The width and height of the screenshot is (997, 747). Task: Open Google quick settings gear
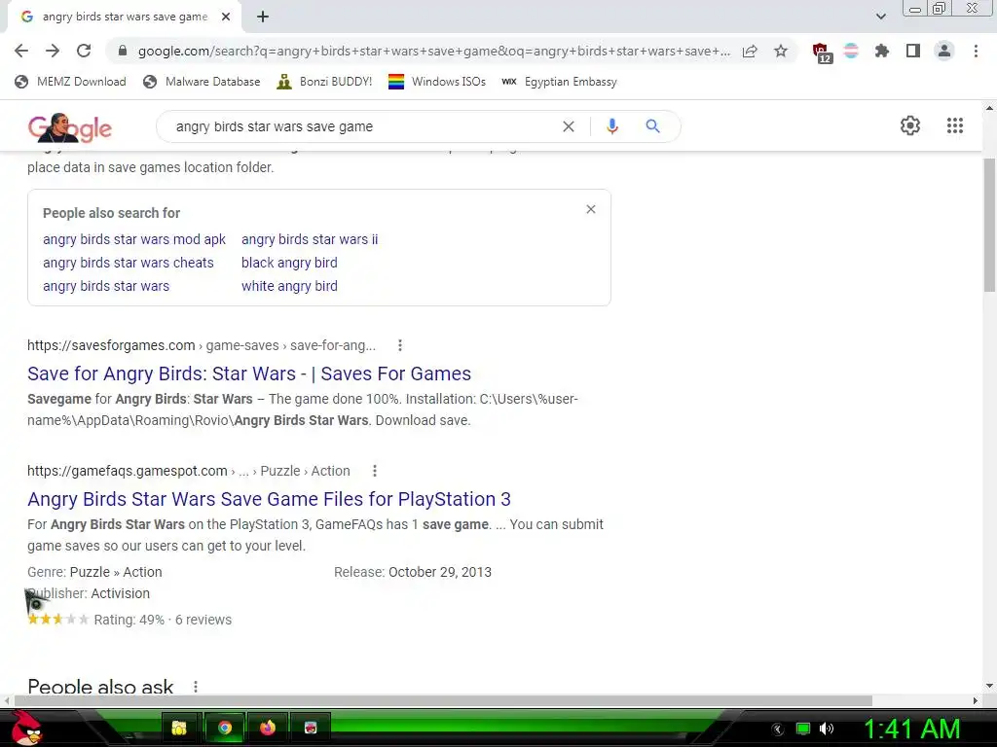click(x=910, y=125)
